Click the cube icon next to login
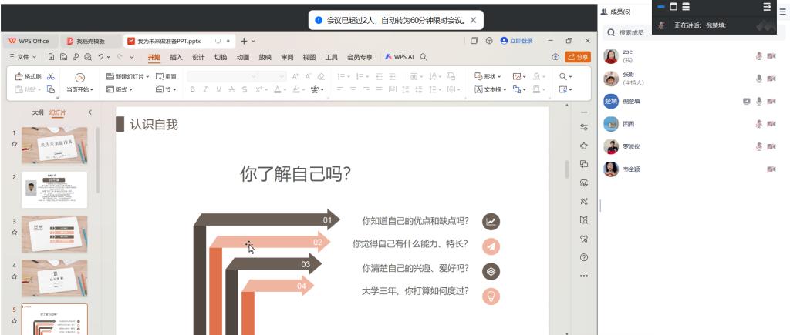Screen dimensions: 790x335 488,41
